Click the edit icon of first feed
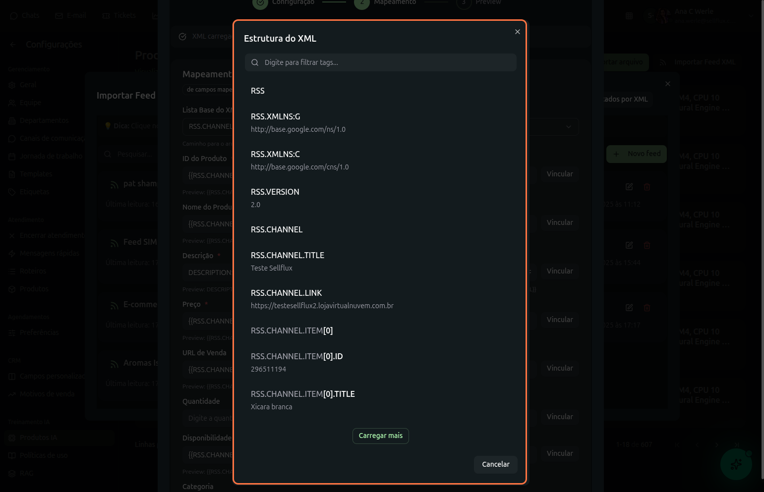 tap(629, 187)
